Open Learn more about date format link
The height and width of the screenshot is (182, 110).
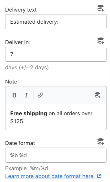(x=50, y=176)
